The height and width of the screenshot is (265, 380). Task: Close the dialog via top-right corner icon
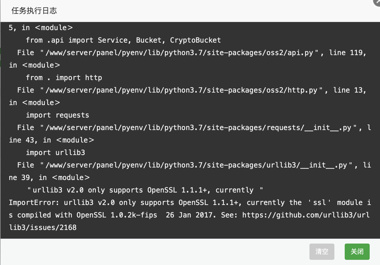[377, 2]
